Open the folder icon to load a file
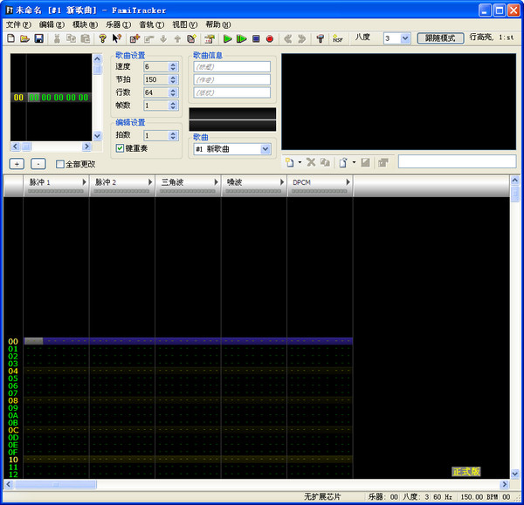Image resolution: width=524 pixels, height=505 pixels. tap(25, 38)
